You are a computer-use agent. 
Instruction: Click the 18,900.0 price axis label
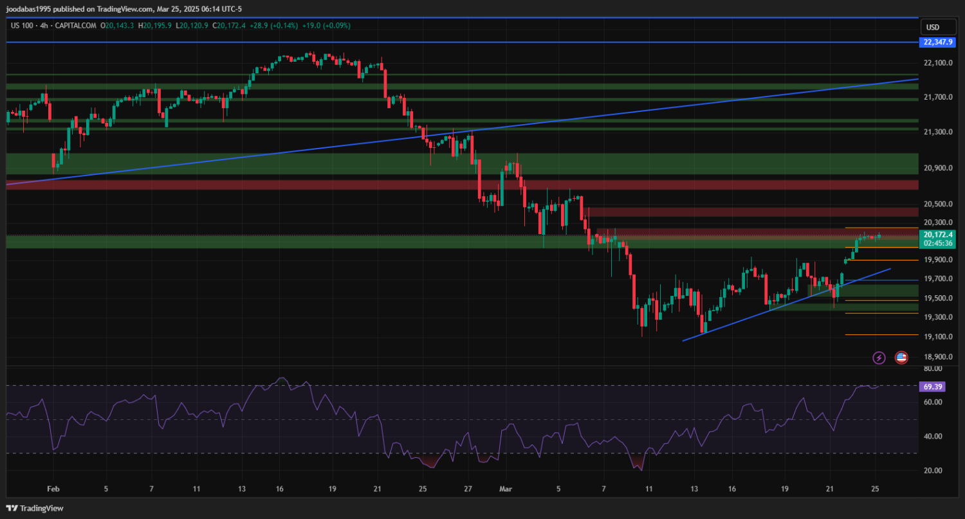pos(937,357)
